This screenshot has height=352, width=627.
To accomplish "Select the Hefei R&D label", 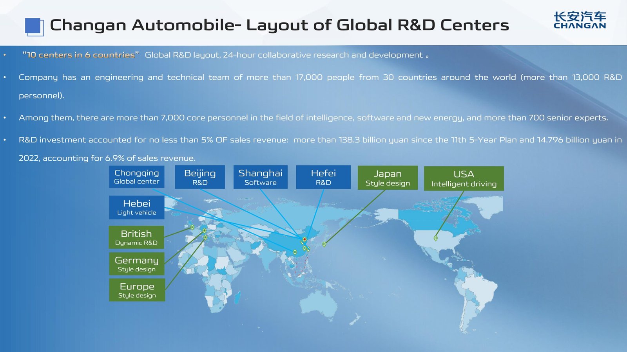I will click(x=323, y=177).
